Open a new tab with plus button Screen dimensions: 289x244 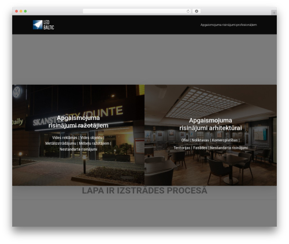274,13
